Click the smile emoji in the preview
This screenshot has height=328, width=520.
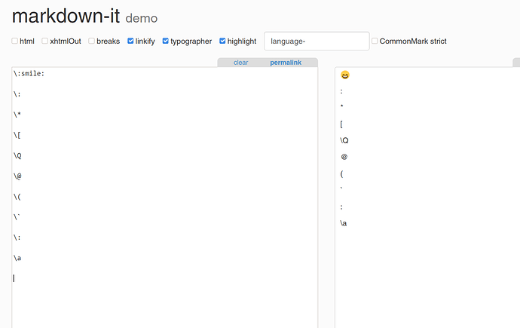(x=345, y=75)
